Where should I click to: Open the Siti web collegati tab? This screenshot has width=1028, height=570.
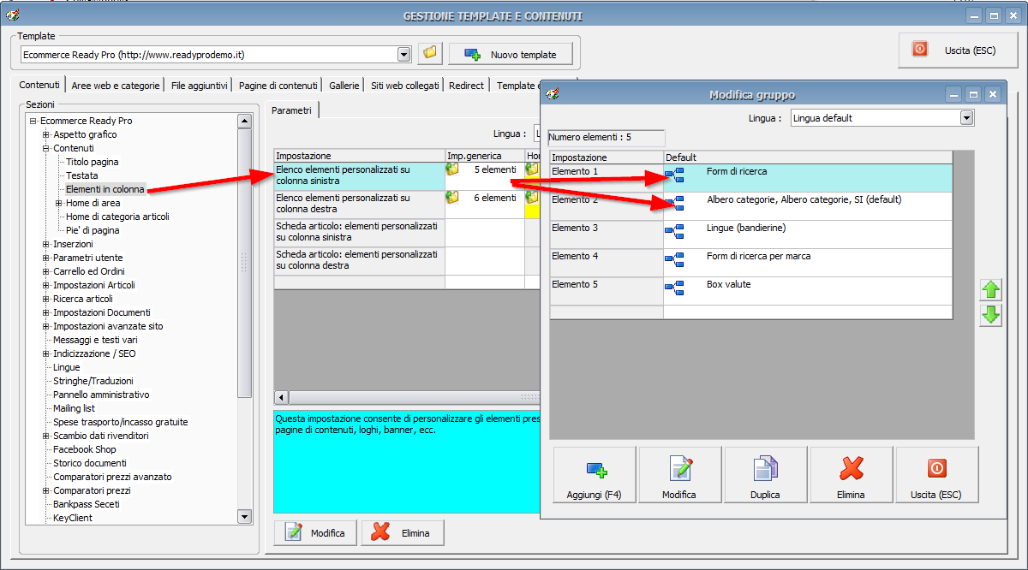tap(404, 86)
